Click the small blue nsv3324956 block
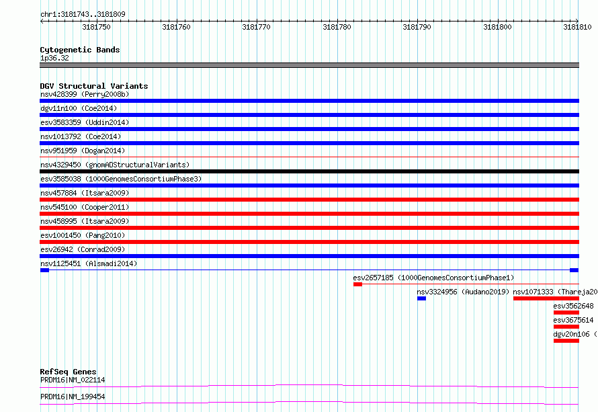Screen dimensions: 598x412 point(421,298)
